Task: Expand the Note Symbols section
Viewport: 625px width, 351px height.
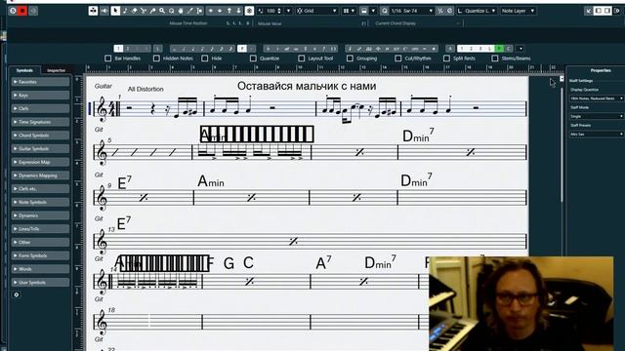Action: 40,202
